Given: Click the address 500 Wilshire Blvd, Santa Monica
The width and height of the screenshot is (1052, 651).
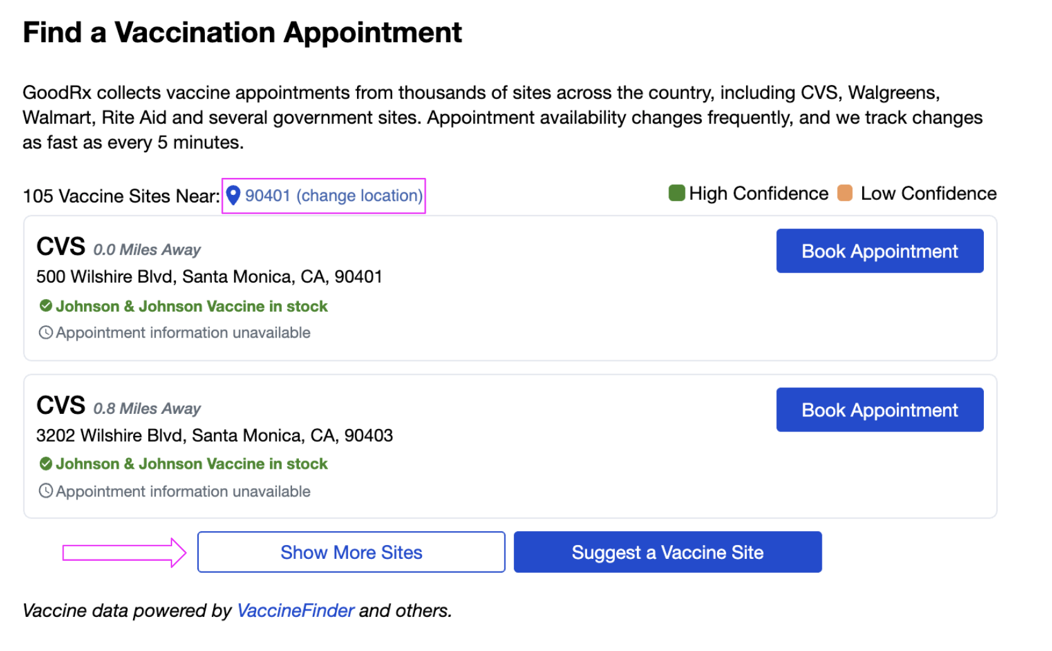Looking at the screenshot, I should point(209,277).
